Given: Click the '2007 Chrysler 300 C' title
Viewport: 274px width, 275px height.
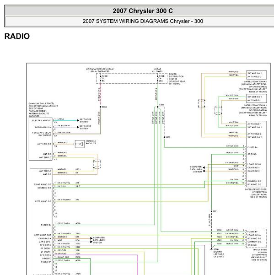Looking at the screenshot, I should coord(143,11).
